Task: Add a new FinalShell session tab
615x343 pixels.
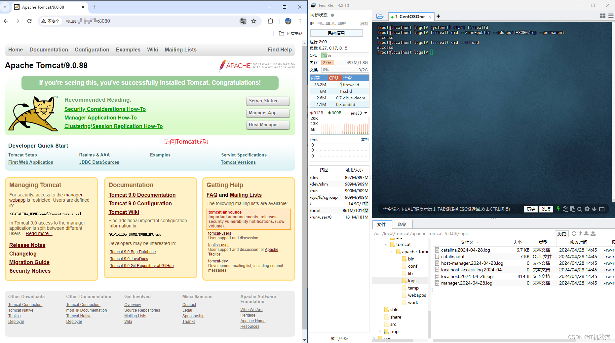Action: click(x=438, y=16)
